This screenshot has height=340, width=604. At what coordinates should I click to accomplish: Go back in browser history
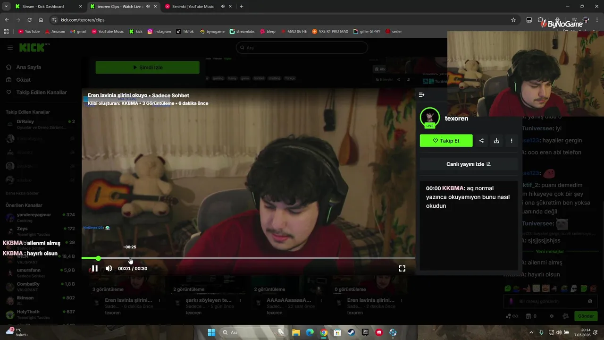(7, 20)
